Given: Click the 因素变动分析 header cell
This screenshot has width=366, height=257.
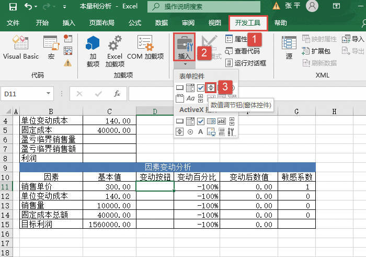Looking at the screenshot, I should click(x=168, y=167).
